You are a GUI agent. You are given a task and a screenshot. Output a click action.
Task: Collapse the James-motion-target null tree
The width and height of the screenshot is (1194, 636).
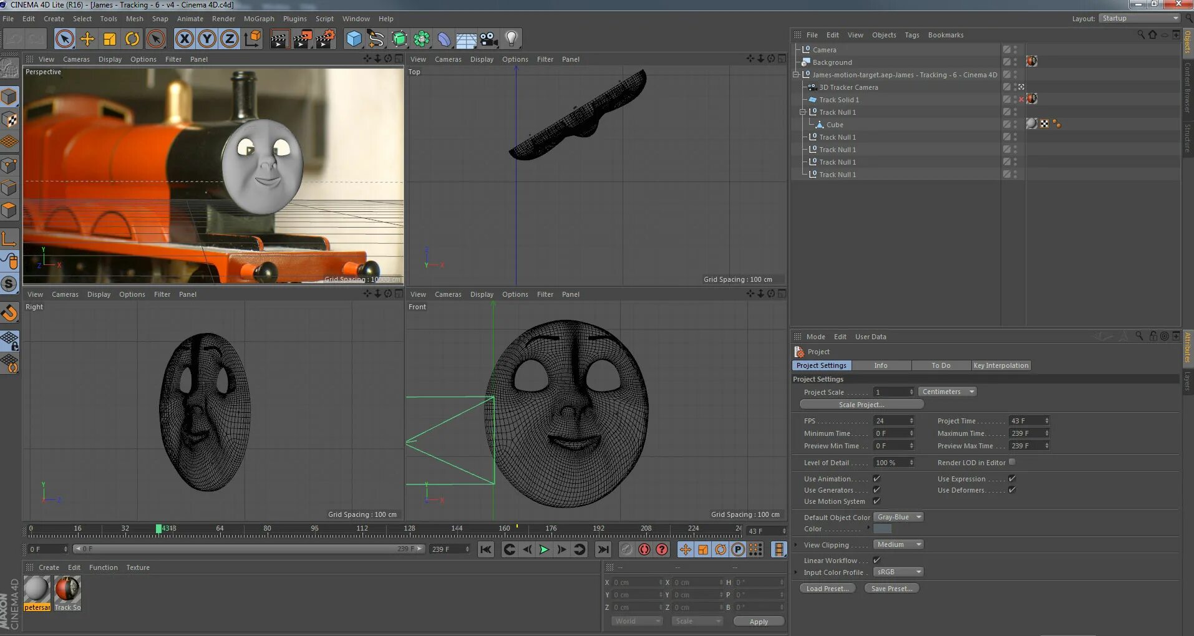pos(796,75)
